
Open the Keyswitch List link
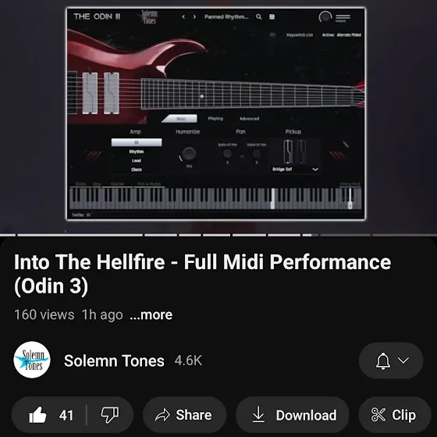coord(300,35)
